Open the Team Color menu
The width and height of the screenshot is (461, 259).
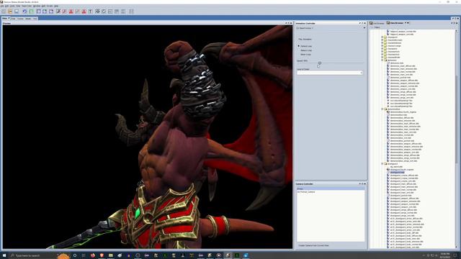pyautogui.click(x=27, y=6)
